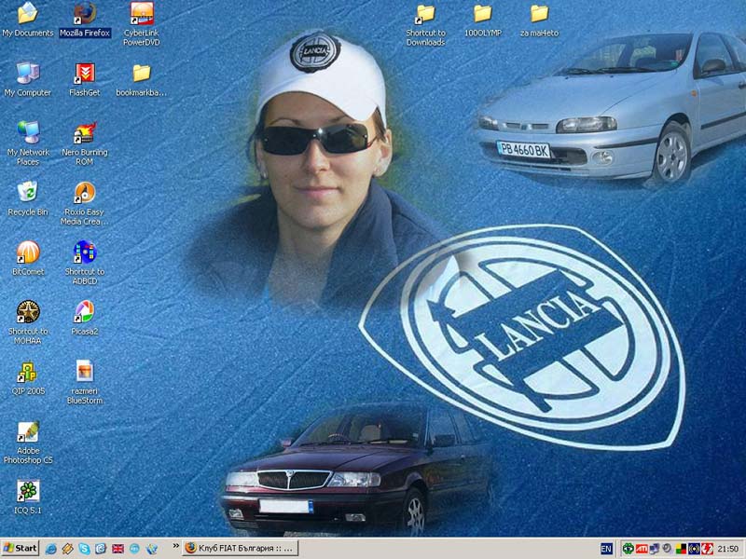
Task: Select the Recycle Bin
Action: (x=28, y=192)
